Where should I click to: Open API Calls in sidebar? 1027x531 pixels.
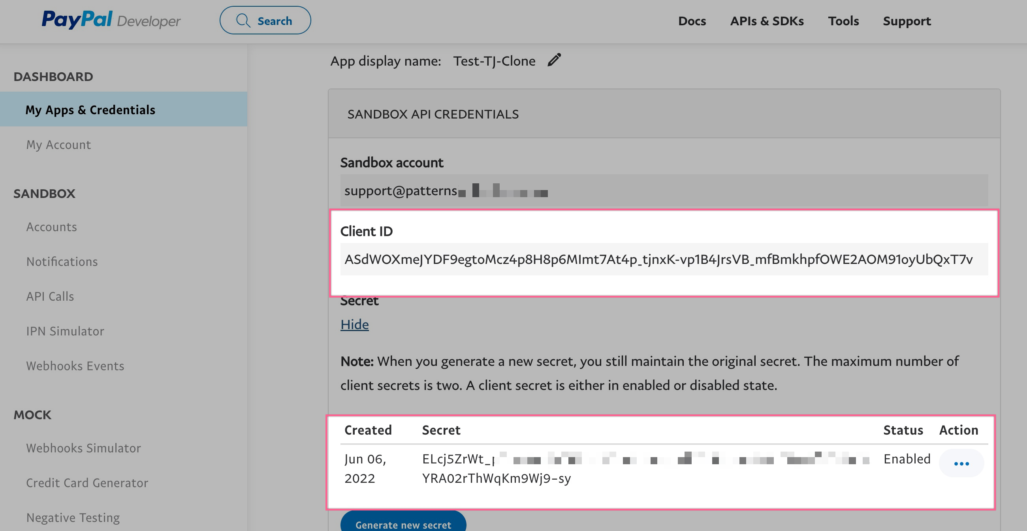pos(50,296)
